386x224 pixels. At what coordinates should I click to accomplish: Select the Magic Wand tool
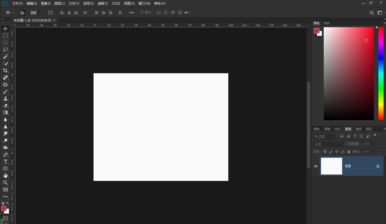pos(5,57)
